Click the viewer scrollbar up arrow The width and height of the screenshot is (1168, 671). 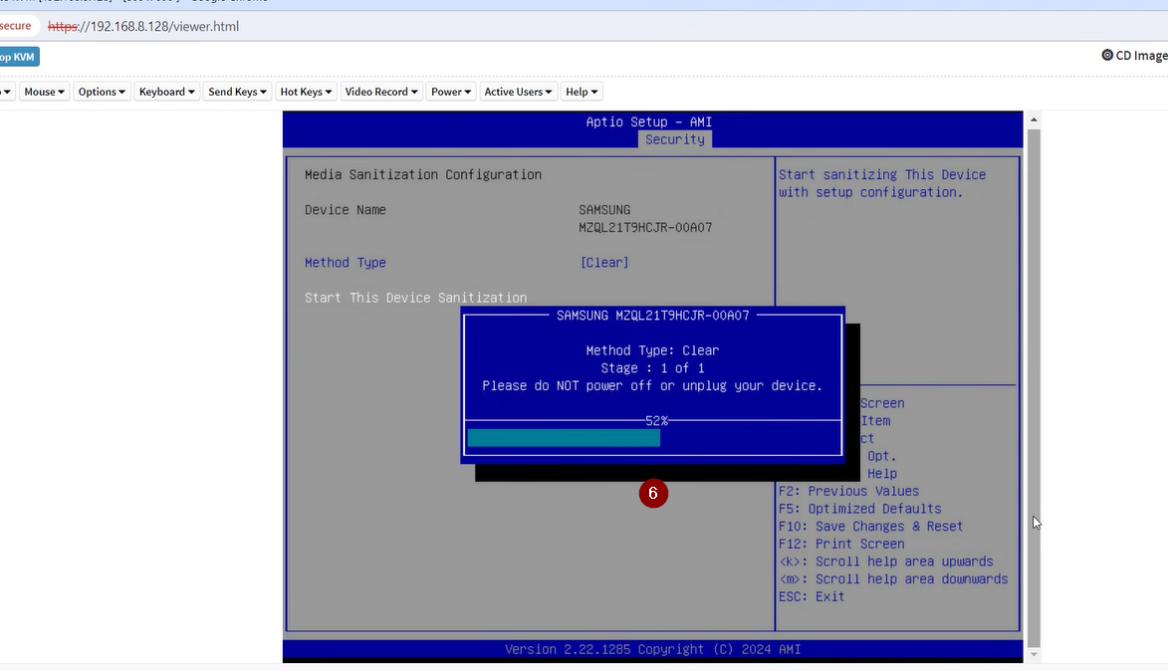pos(1034,119)
